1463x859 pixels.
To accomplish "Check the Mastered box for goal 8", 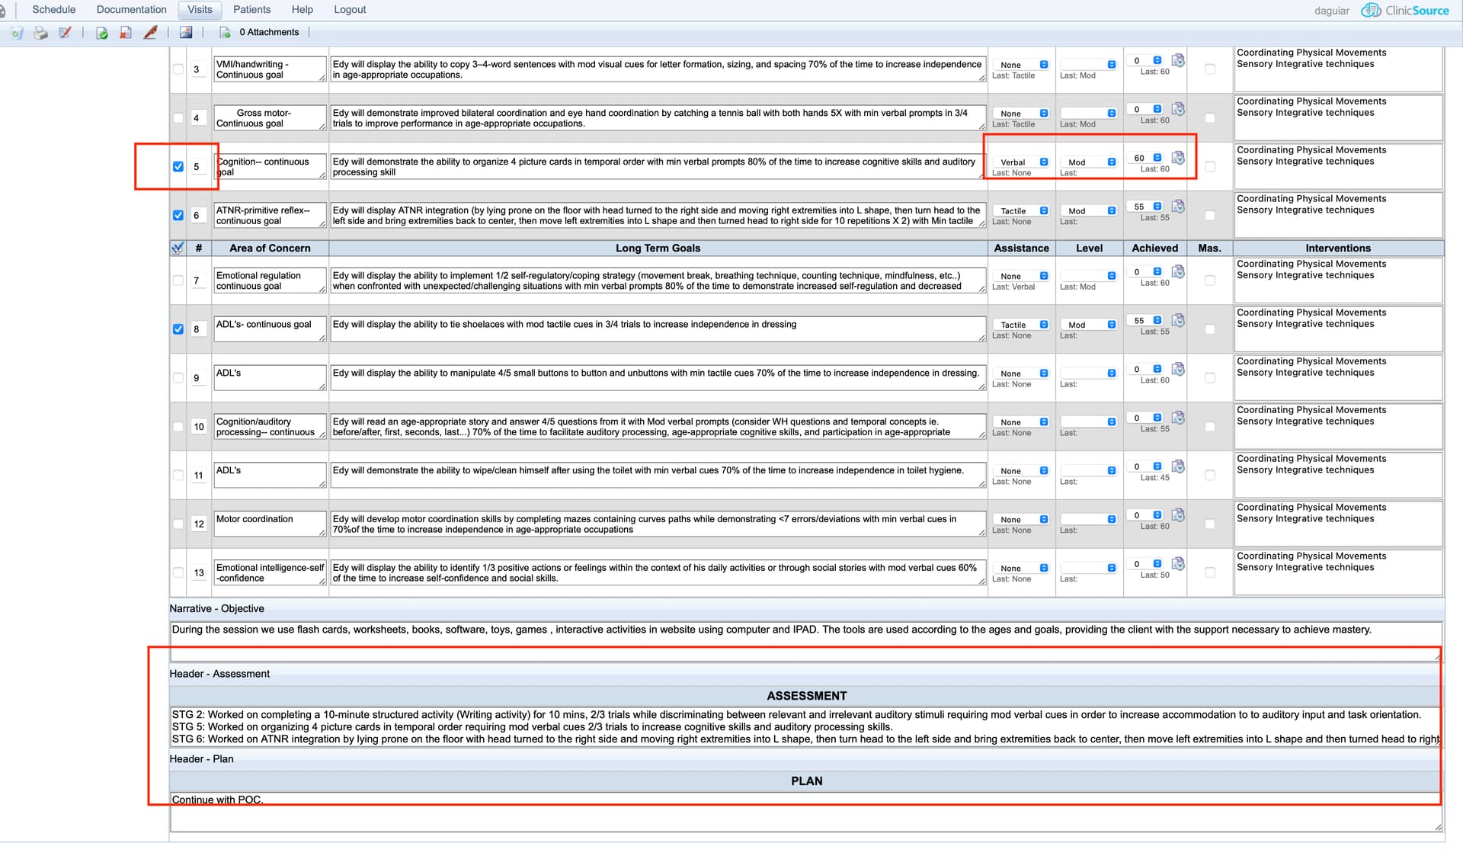I will pos(1210,329).
